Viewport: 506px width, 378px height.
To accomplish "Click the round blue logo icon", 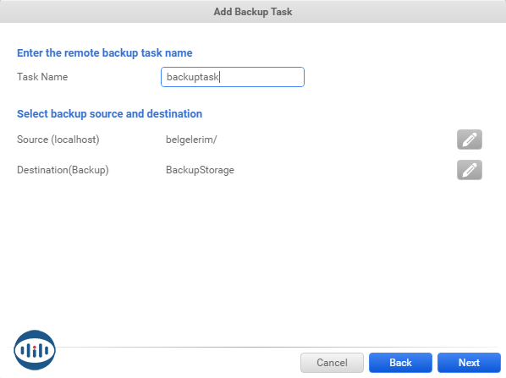I will tap(35, 350).
